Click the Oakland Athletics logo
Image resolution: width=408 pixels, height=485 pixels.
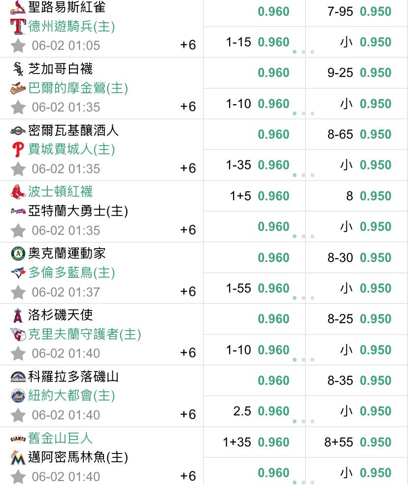[18, 253]
